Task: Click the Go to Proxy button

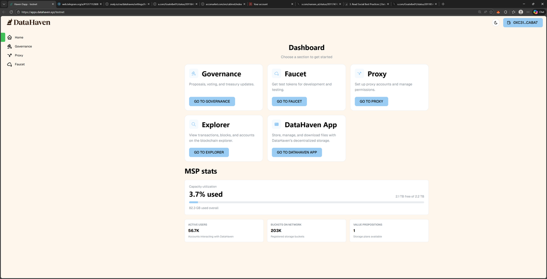Action: 372,101
